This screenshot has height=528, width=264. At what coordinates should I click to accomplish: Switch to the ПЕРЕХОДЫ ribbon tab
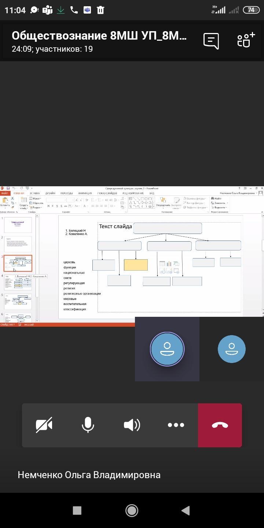tap(66, 193)
